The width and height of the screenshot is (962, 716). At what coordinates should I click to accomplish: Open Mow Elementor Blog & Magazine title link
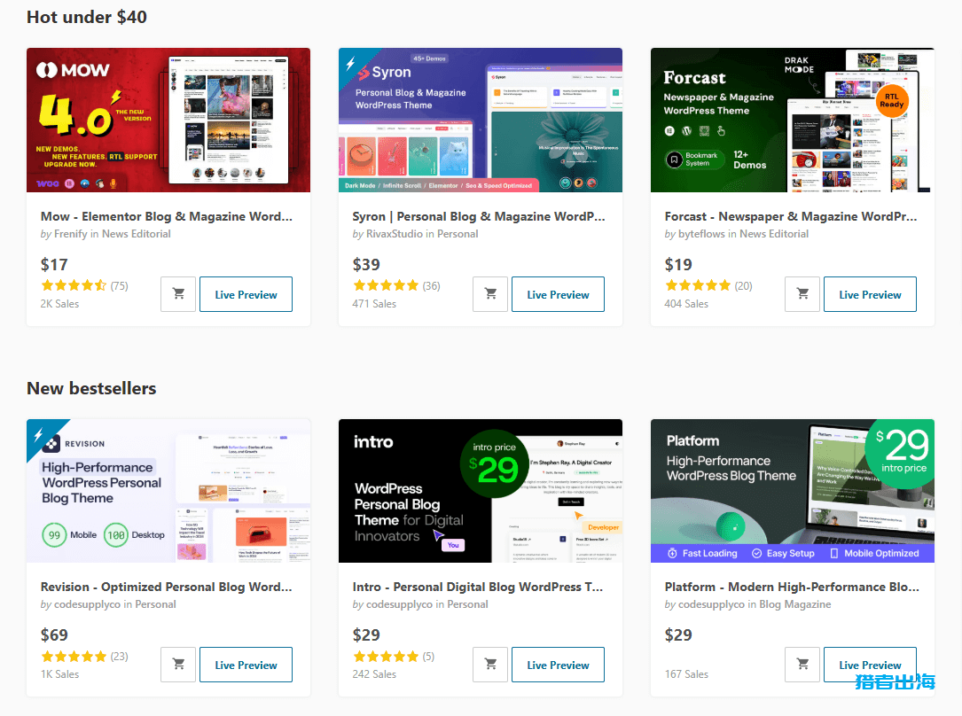tap(167, 216)
